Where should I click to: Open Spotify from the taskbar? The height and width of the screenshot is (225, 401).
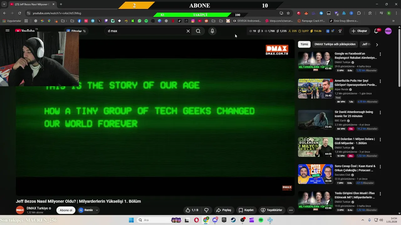pos(261,220)
